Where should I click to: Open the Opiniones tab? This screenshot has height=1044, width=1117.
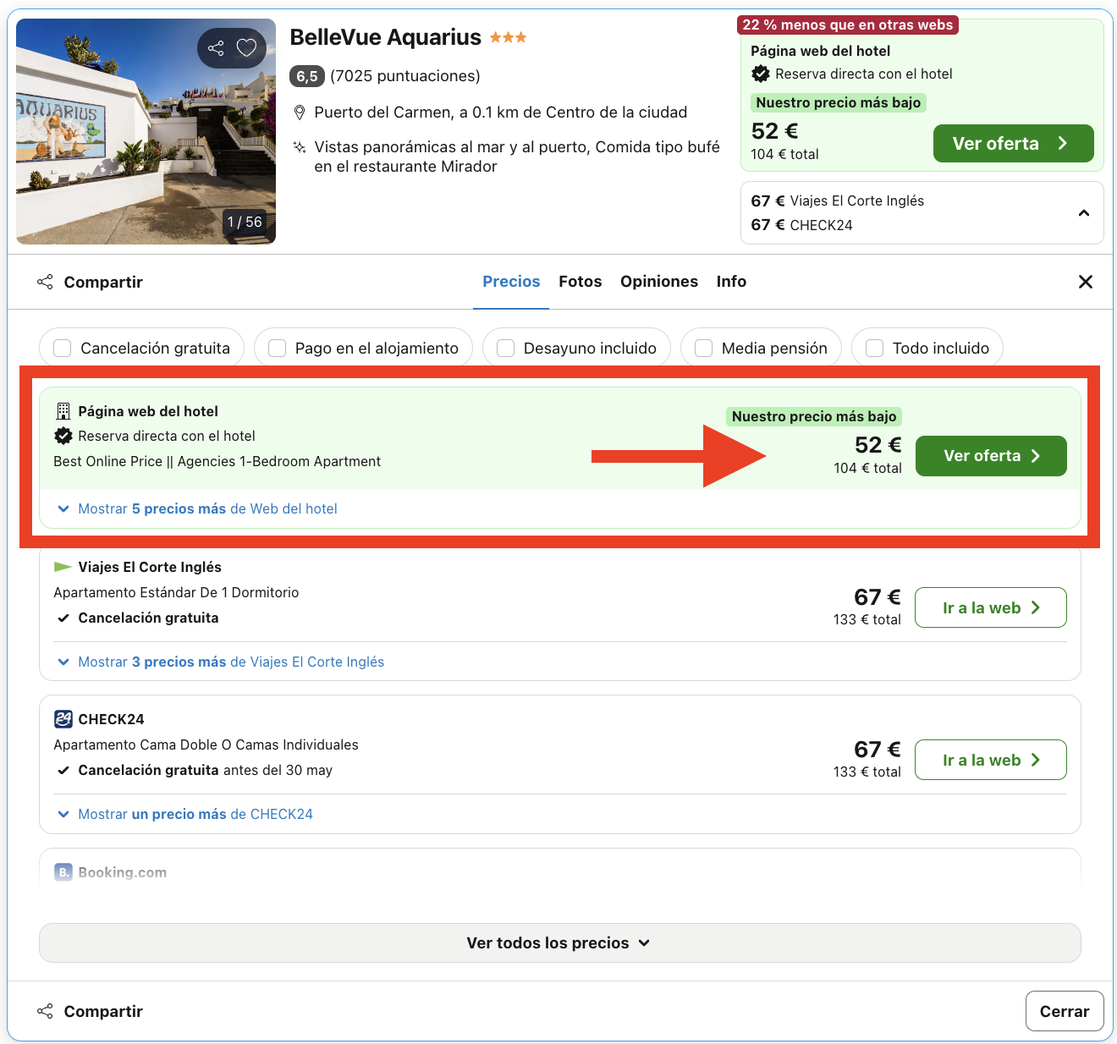tap(658, 281)
